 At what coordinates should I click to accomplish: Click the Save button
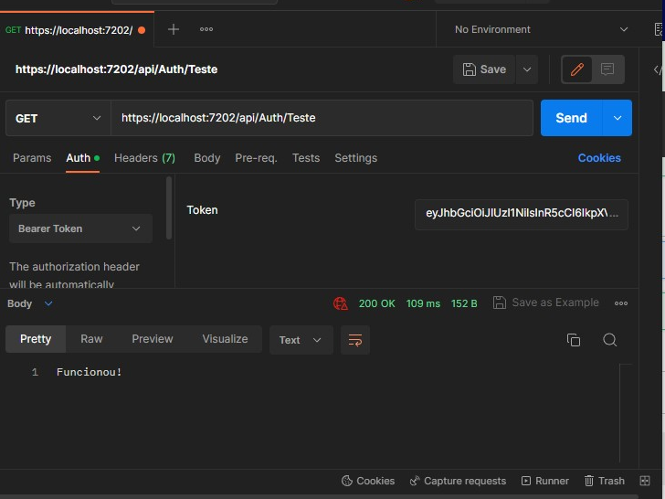pos(484,69)
